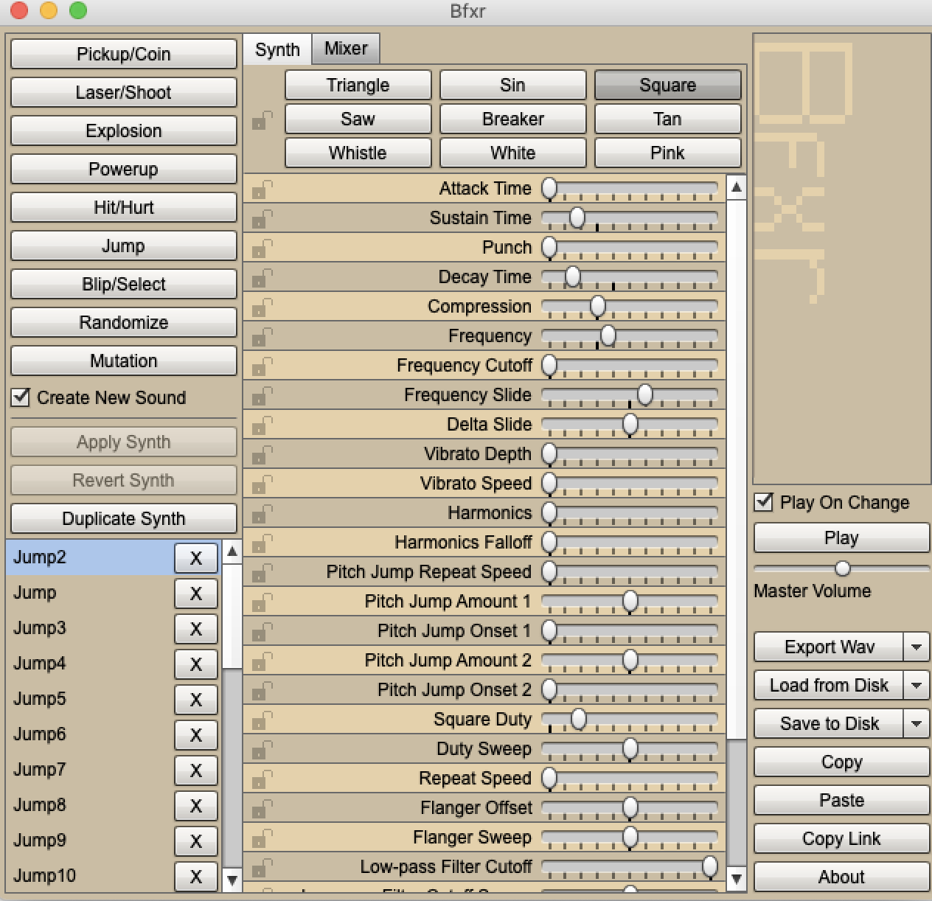Viewport: 932px width, 901px height.
Task: Toggle the lock icon for Flanger Offset
Action: click(261, 809)
